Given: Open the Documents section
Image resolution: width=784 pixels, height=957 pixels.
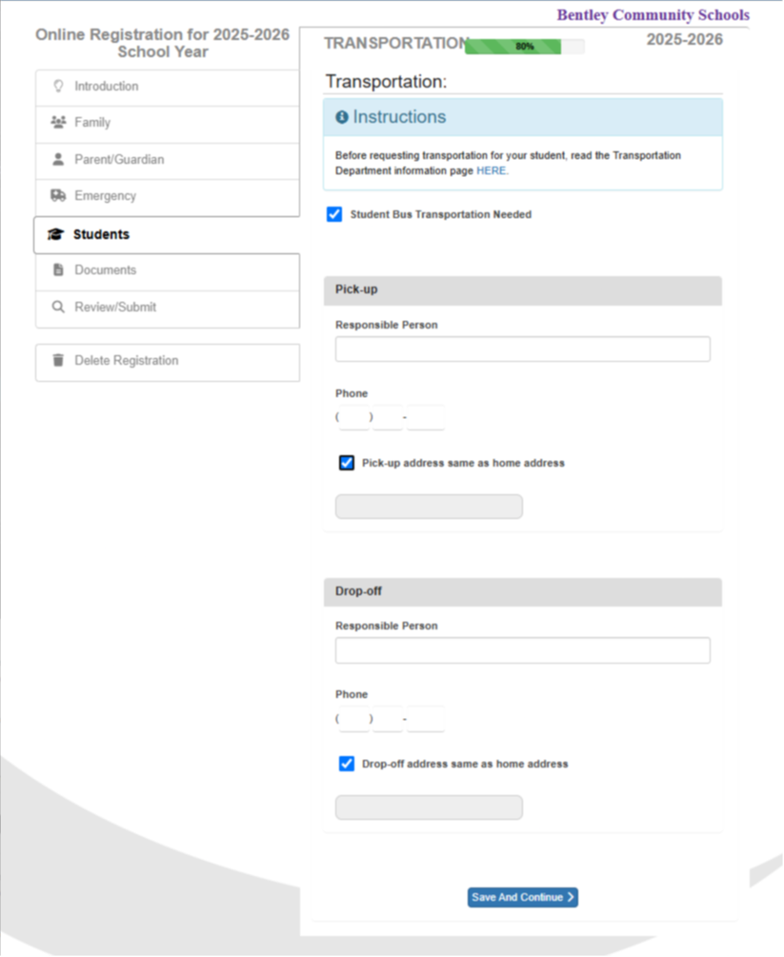Looking at the screenshot, I should [x=168, y=272].
